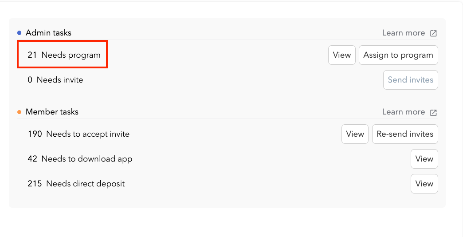
Task: Open the Admin tasks Learn more link
Action: (403, 33)
